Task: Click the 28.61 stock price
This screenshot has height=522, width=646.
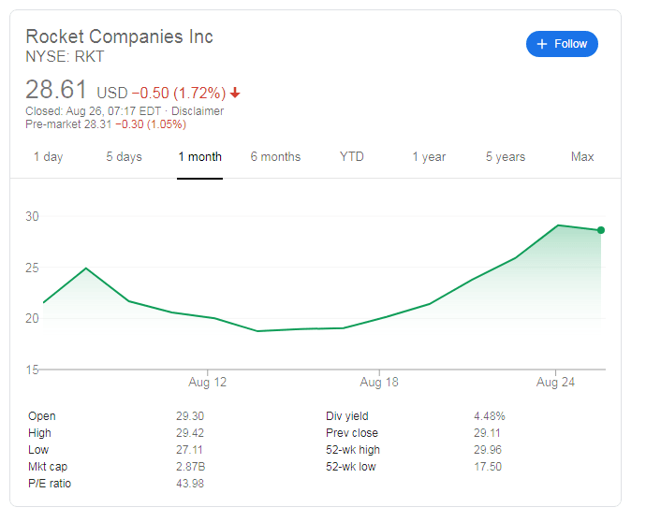Action: 56,91
